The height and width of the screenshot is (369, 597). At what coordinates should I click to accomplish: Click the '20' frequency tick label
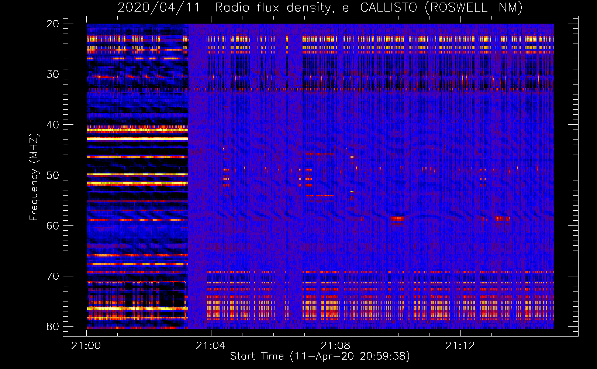[53, 24]
